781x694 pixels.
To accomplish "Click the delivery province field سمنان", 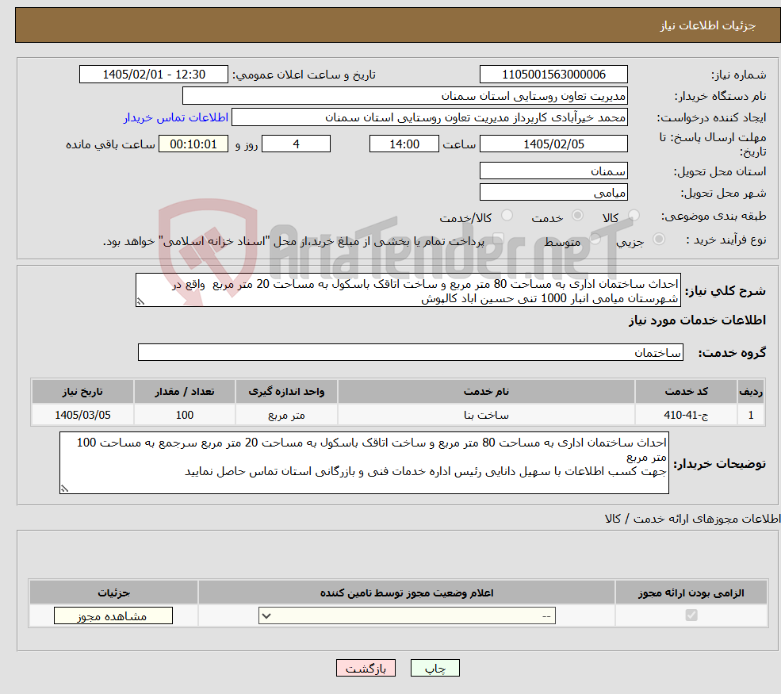I will tap(553, 171).
